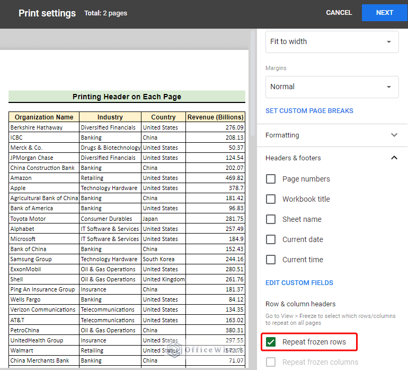The image size is (408, 370).
Task: Open the Fit to width dropdown
Action: click(332, 42)
